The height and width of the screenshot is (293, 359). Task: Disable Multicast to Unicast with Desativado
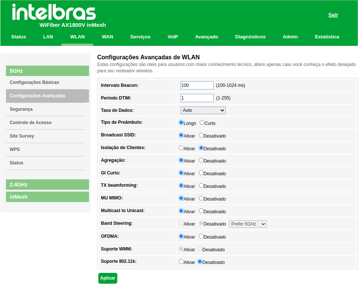pyautogui.click(x=201, y=211)
